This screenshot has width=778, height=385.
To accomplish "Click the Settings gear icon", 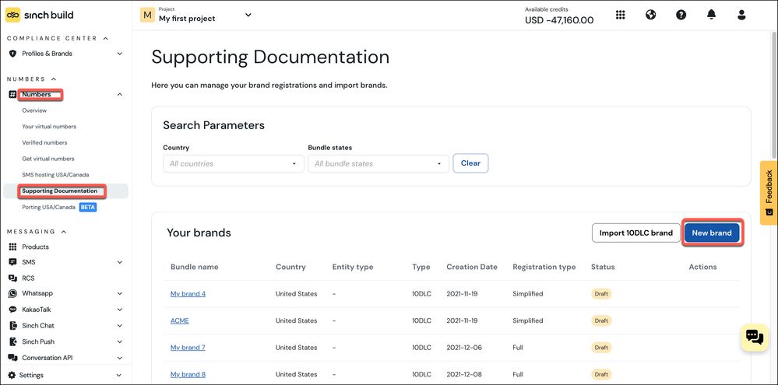I will click(x=12, y=375).
